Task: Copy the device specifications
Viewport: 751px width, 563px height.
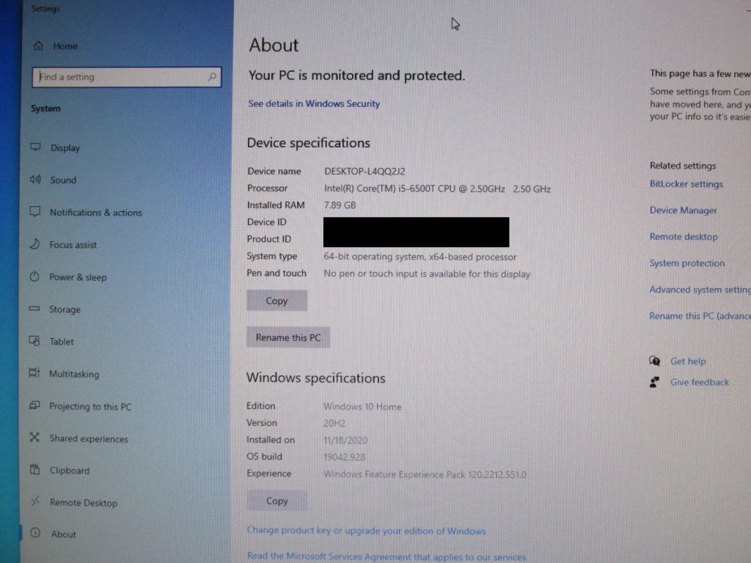Action: tap(276, 301)
